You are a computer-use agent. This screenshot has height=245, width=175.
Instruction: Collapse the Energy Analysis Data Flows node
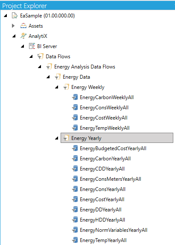pyautogui.click(x=40, y=67)
